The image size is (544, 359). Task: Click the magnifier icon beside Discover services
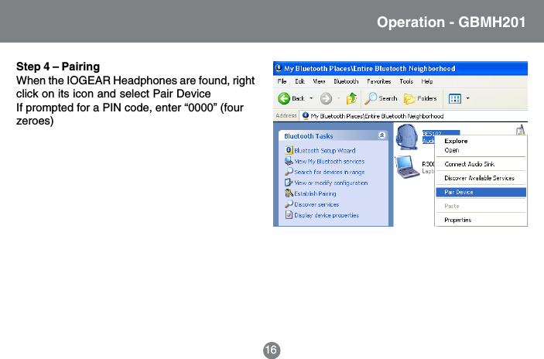(x=289, y=204)
